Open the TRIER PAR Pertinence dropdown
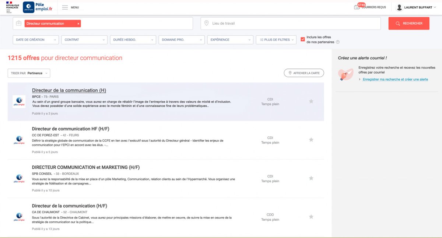442x238 pixels. pyautogui.click(x=29, y=73)
